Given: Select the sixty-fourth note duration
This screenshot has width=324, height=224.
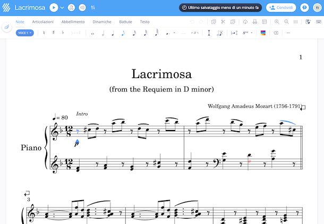Looking at the screenshot, I should click(x=157, y=32).
